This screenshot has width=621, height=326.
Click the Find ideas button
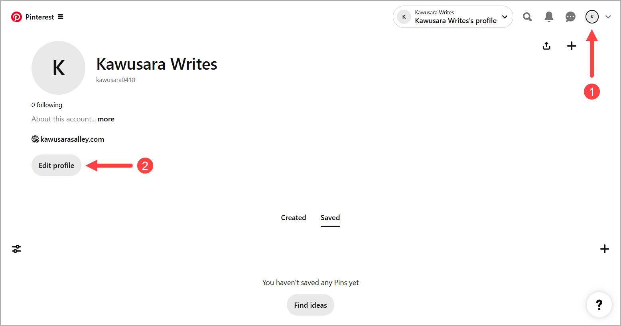point(310,305)
